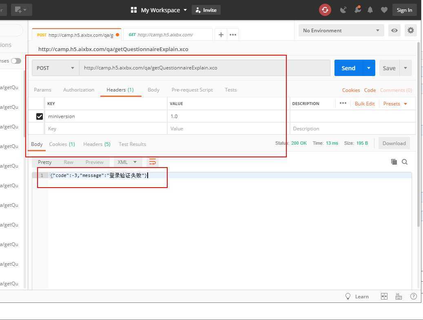Open the satellite capture requests icon
This screenshot has height=320, width=423.
point(343,10)
